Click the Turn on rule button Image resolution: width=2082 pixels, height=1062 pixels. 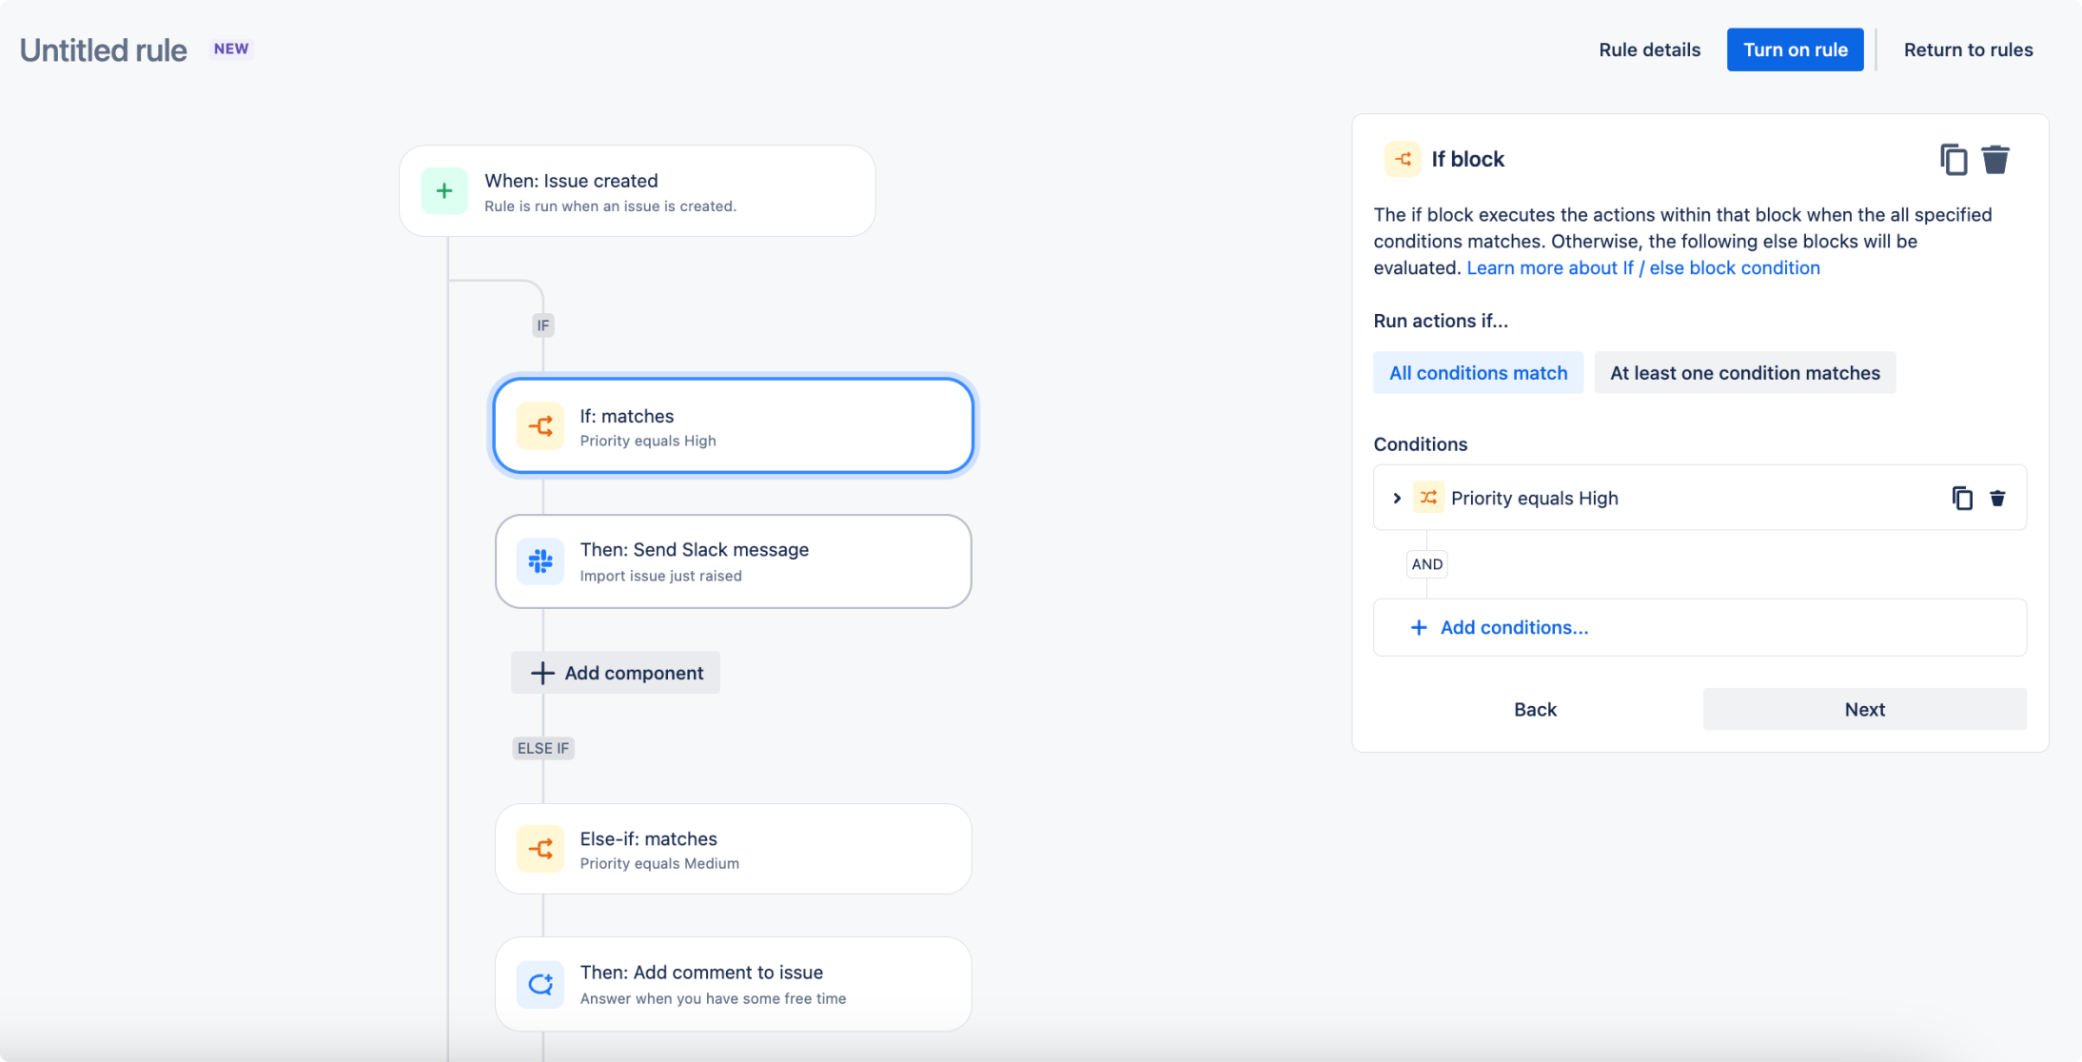click(x=1795, y=50)
